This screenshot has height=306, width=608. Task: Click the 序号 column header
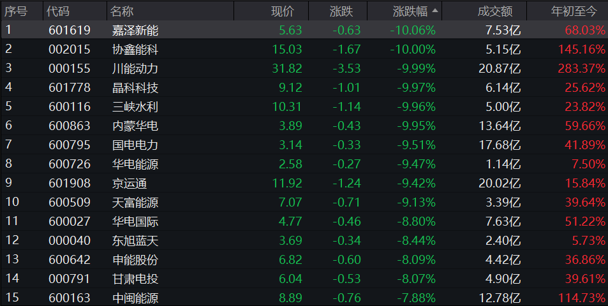16,11
